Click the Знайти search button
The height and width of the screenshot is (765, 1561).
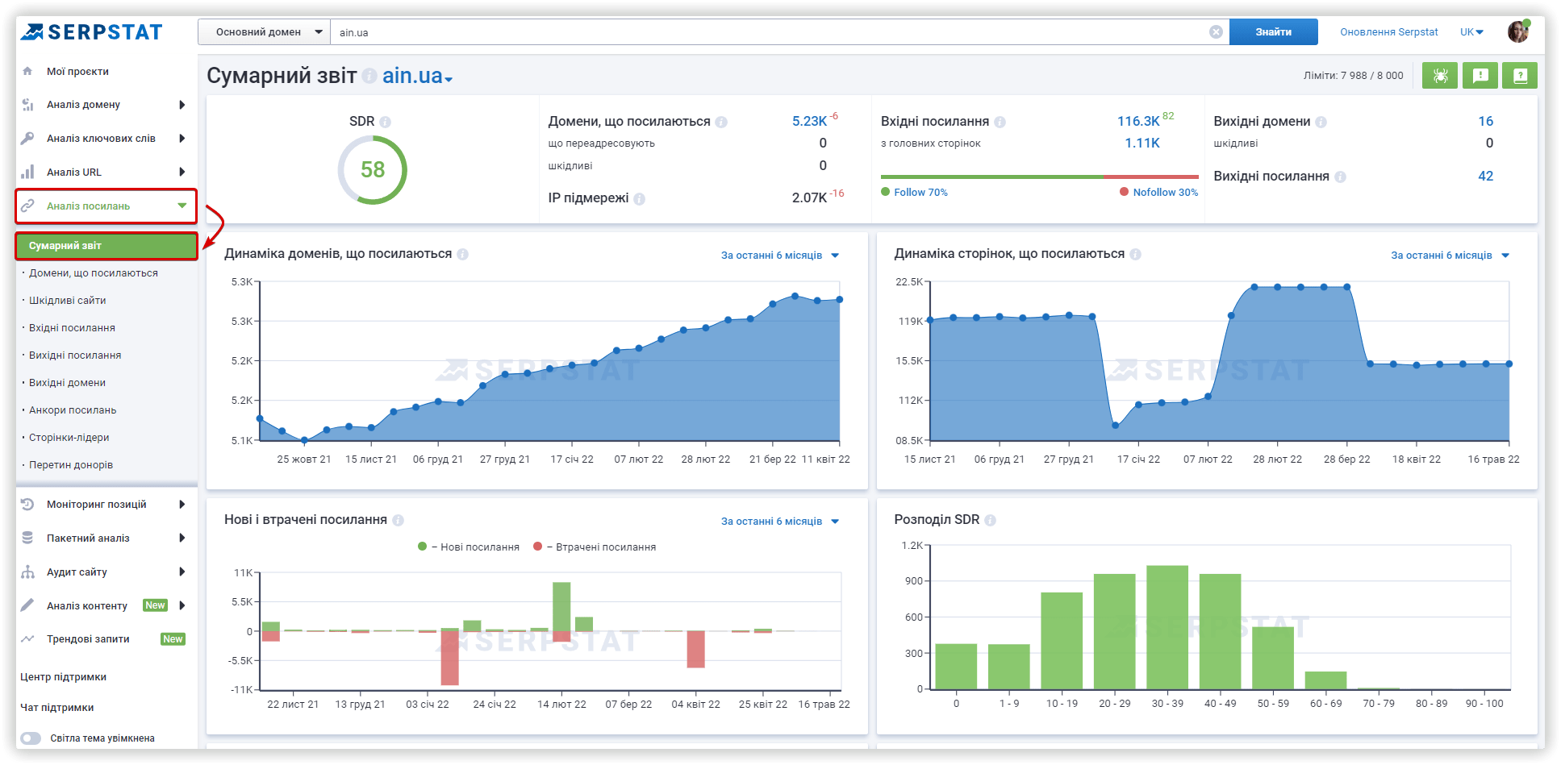(1274, 32)
